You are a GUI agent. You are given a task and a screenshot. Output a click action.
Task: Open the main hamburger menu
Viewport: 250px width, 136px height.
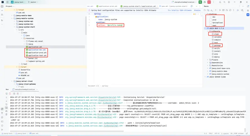tap(7, 2)
